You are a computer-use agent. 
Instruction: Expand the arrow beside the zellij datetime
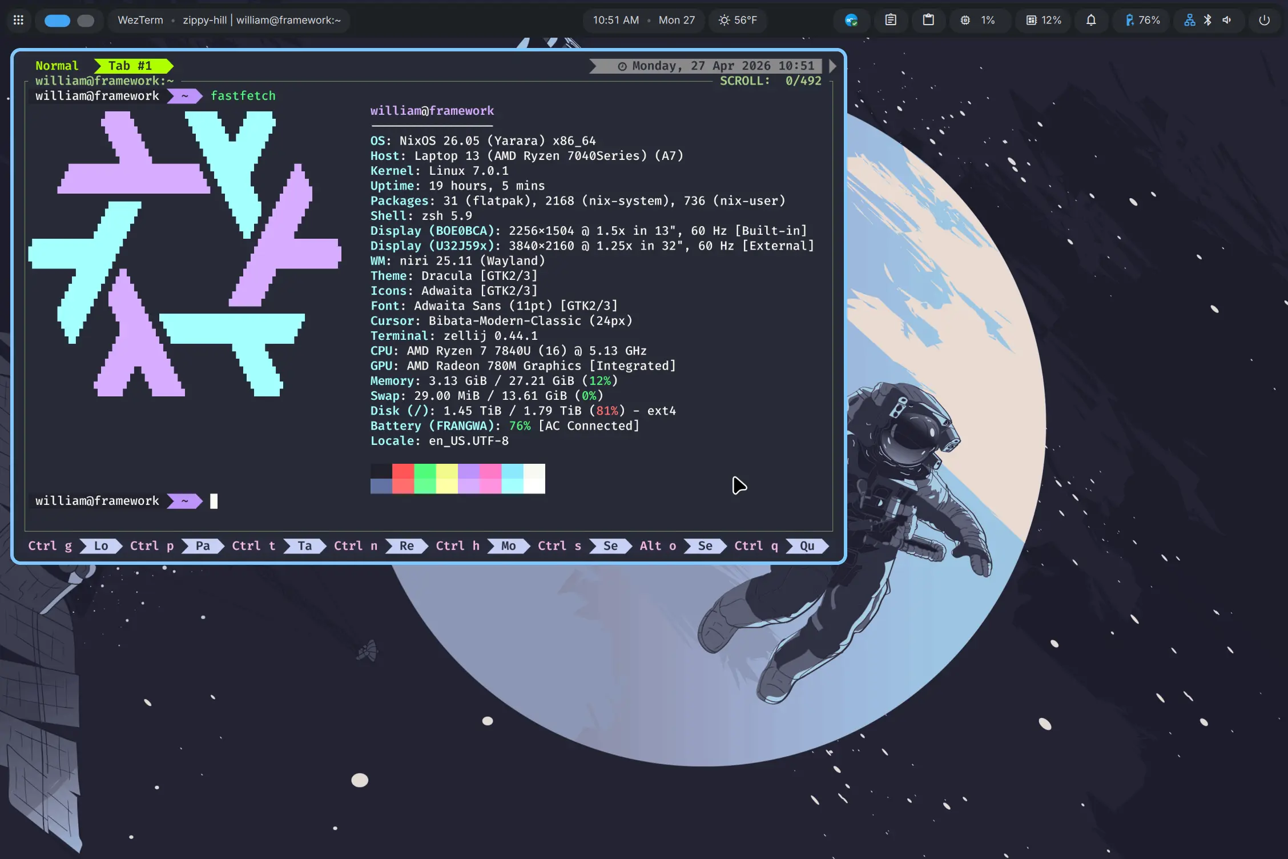(x=831, y=66)
